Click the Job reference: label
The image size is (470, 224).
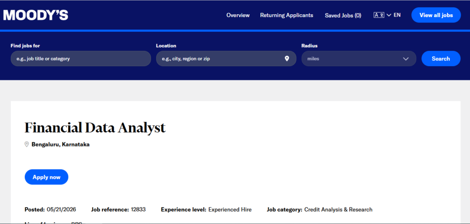pos(110,209)
